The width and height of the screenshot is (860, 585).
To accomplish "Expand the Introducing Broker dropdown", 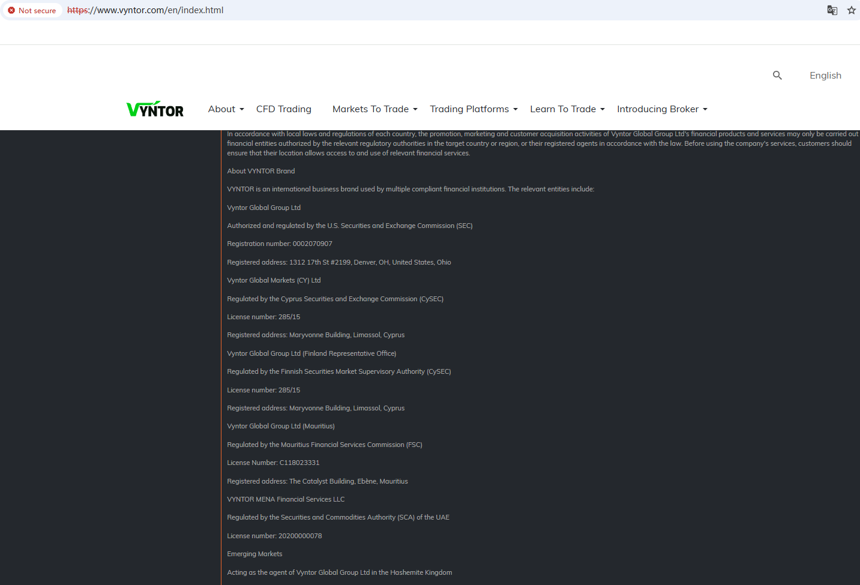I will click(662, 109).
